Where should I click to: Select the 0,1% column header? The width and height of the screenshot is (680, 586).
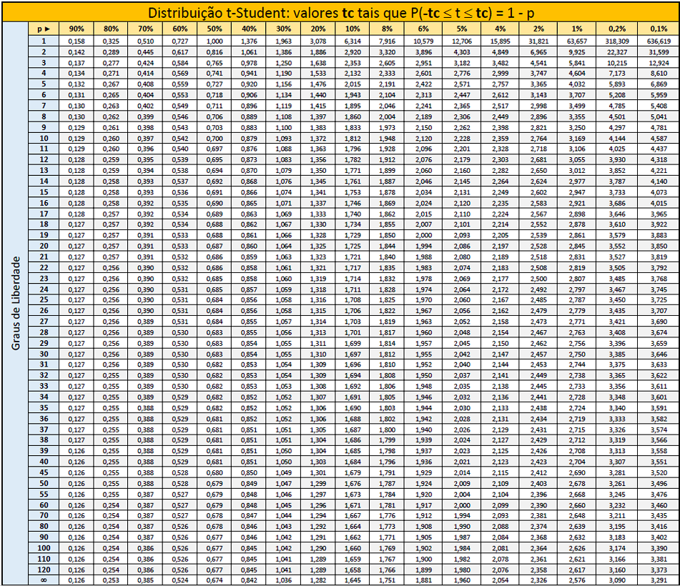pyautogui.click(x=659, y=29)
